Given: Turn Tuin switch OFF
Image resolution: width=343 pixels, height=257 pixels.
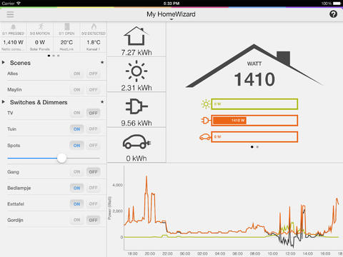Looking at the screenshot, I should [x=93, y=129].
